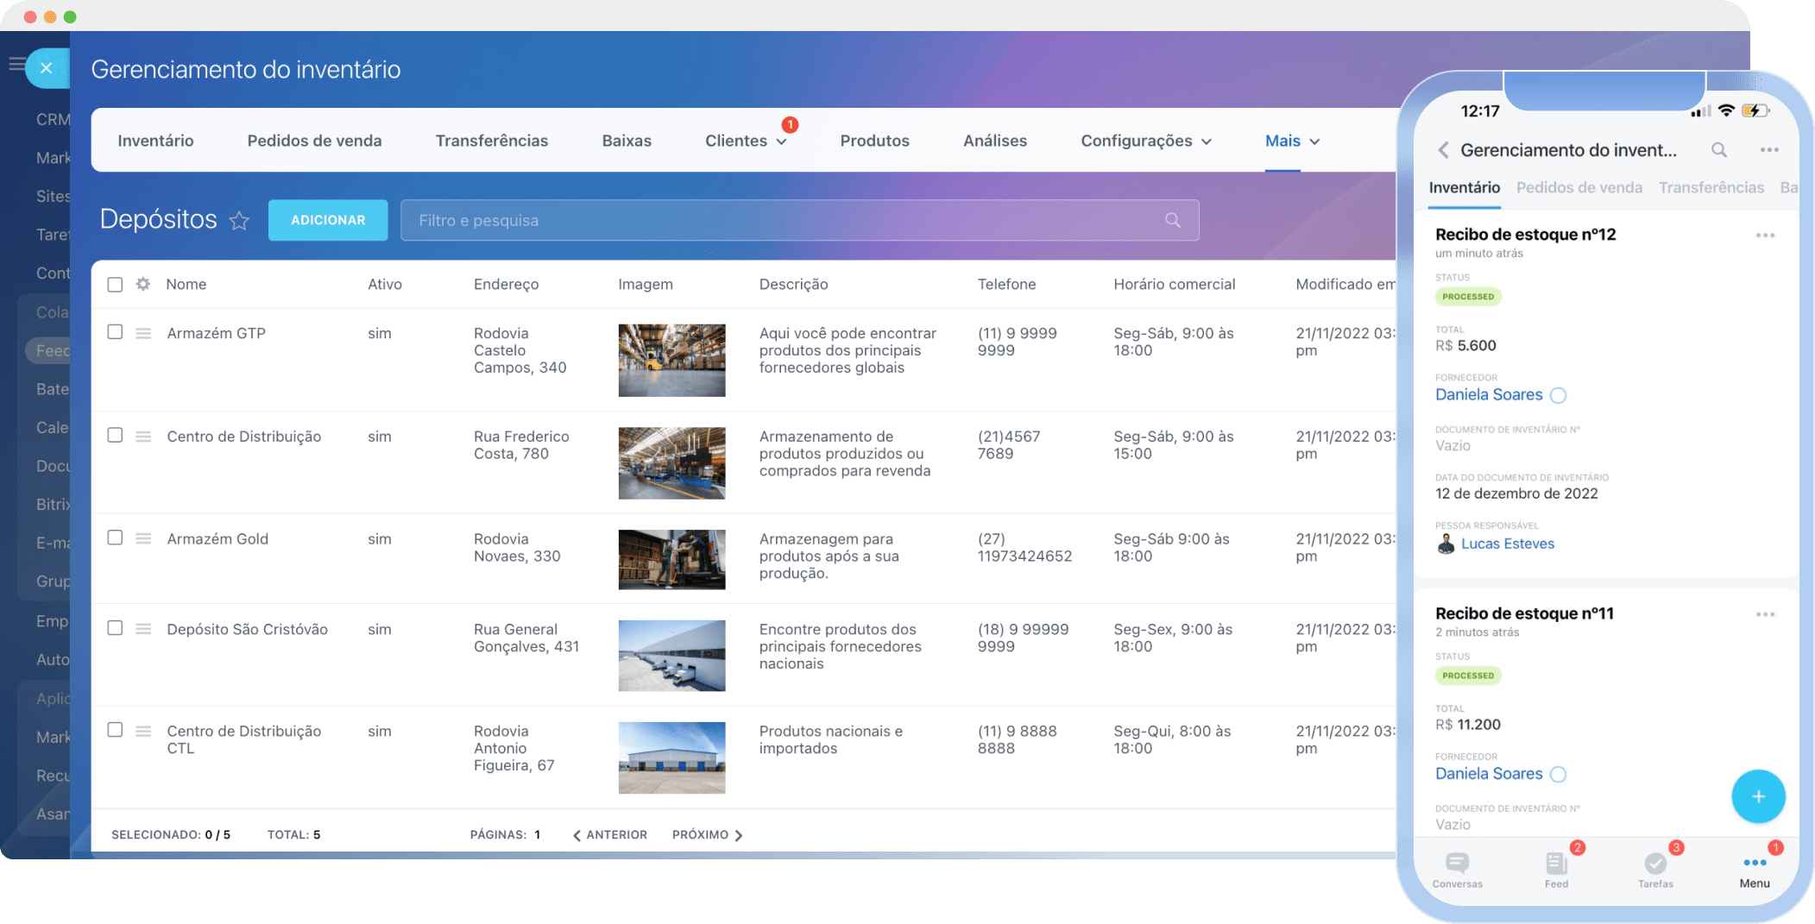The height and width of the screenshot is (924, 1815).
Task: Open the Clientes dropdown
Action: [745, 141]
